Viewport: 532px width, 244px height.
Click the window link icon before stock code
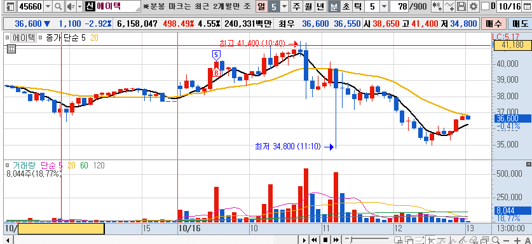tap(11, 6)
